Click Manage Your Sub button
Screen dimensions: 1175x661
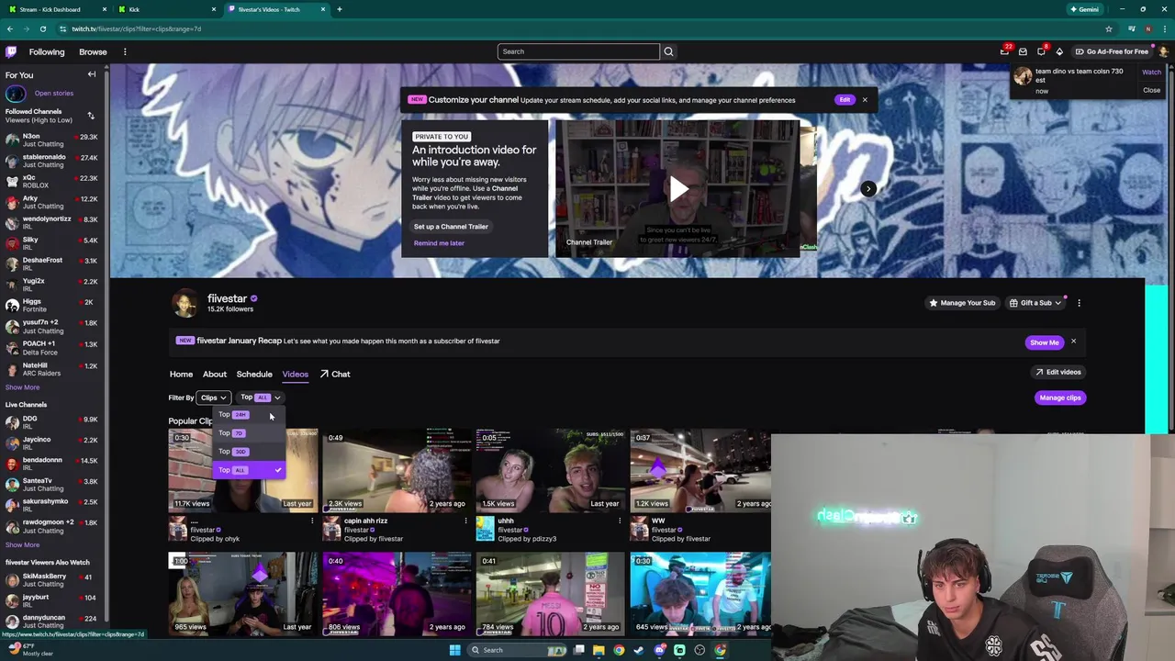pyautogui.click(x=962, y=303)
